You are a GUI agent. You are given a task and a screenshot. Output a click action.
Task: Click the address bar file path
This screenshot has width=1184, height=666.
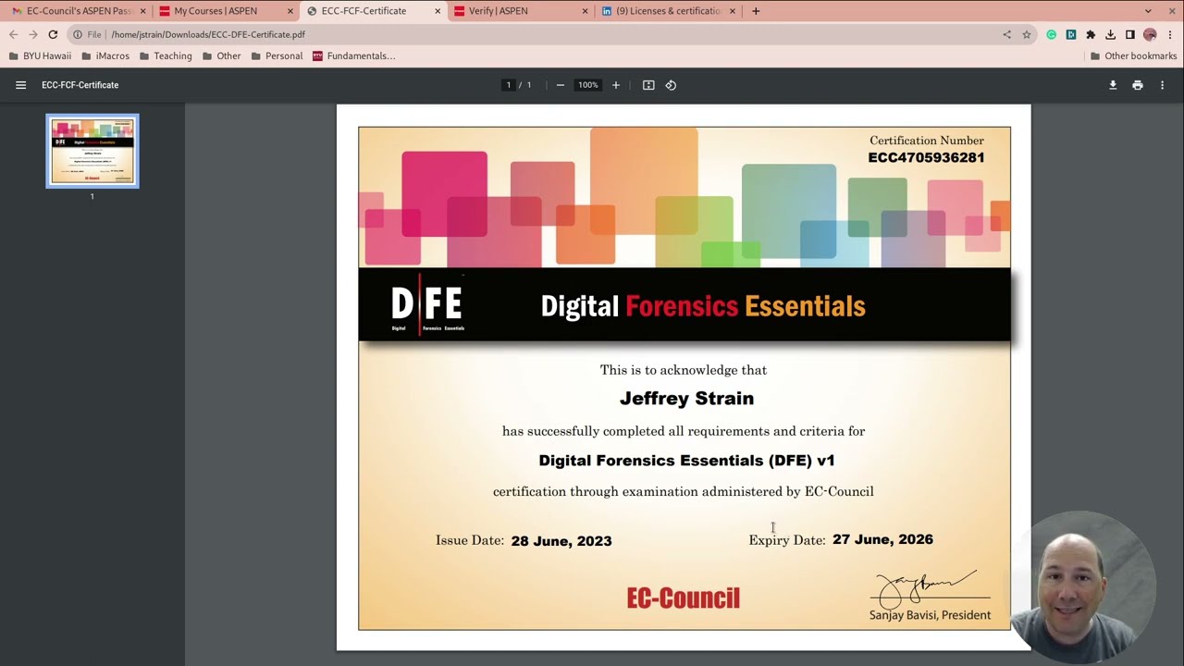pyautogui.click(x=208, y=34)
